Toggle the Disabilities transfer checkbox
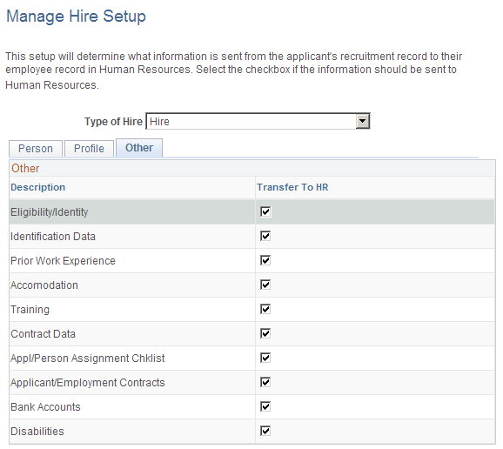The width and height of the screenshot is (503, 449). point(265,431)
